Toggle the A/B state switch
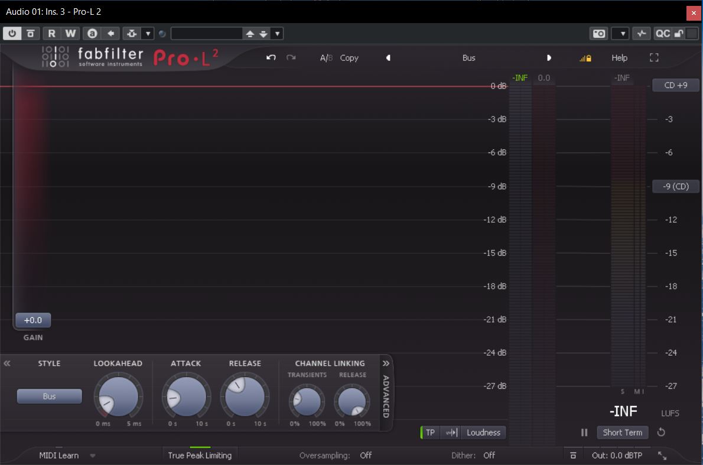 (x=326, y=58)
